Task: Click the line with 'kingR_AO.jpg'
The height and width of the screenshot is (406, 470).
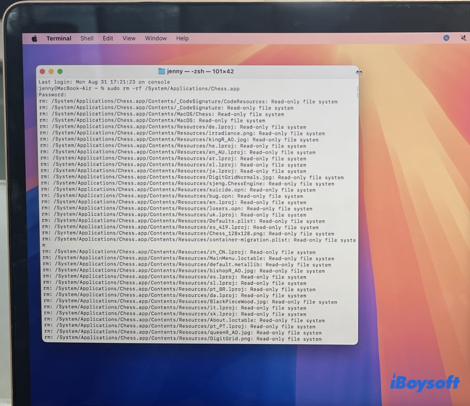Action: tap(179, 140)
